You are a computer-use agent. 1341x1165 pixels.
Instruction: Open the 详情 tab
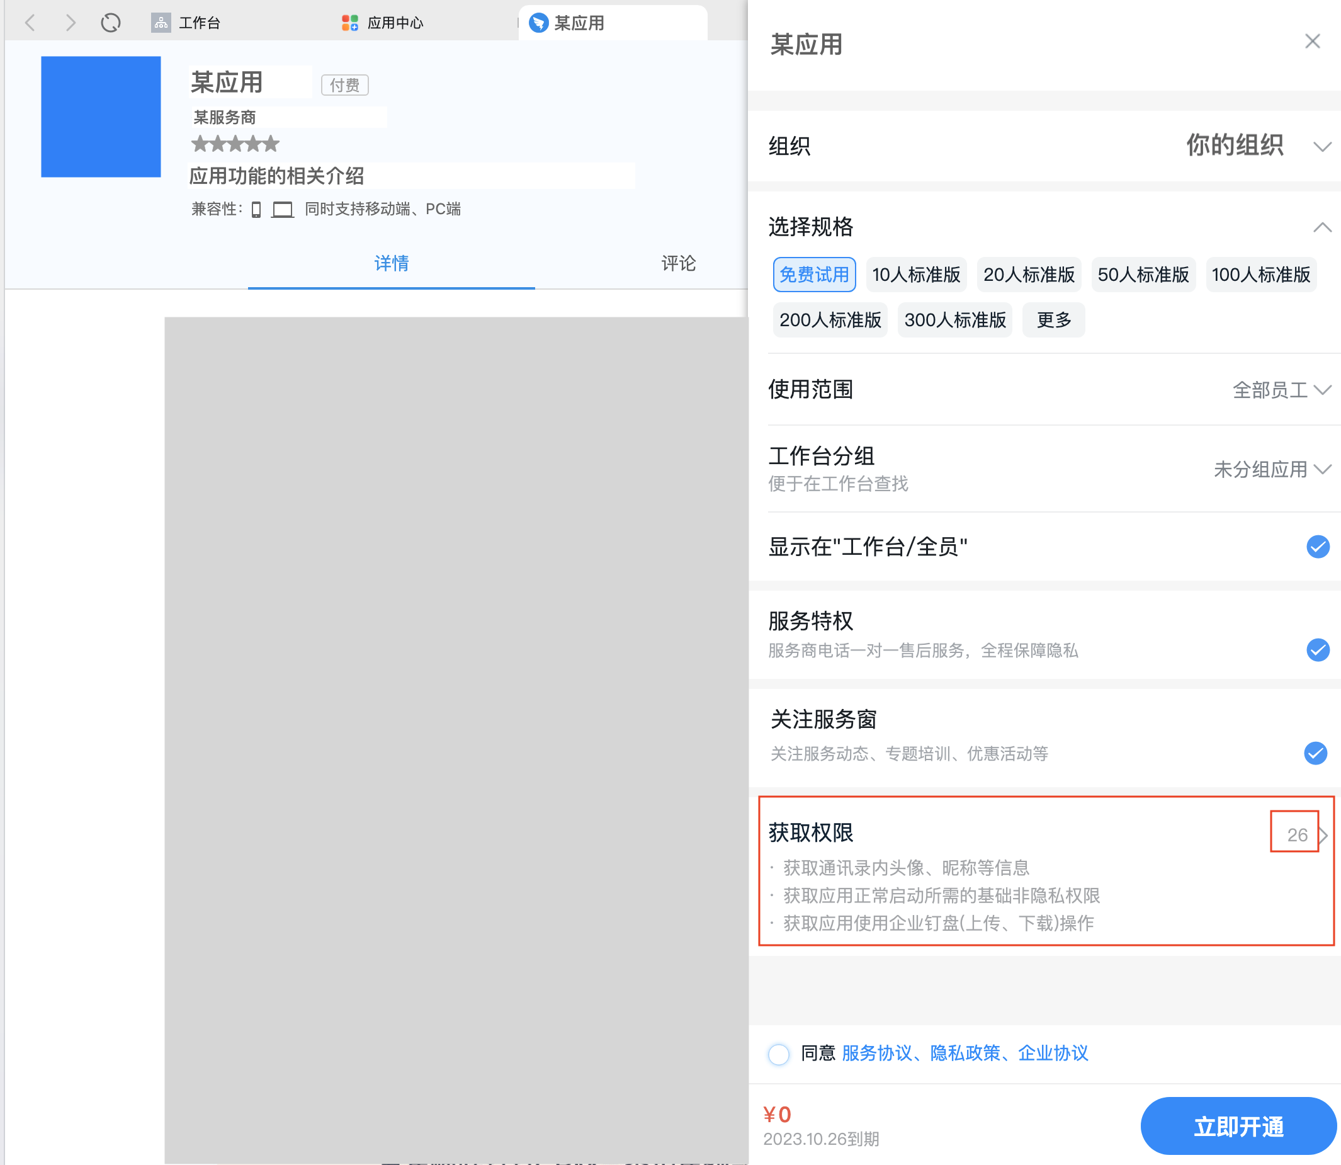[x=392, y=263]
